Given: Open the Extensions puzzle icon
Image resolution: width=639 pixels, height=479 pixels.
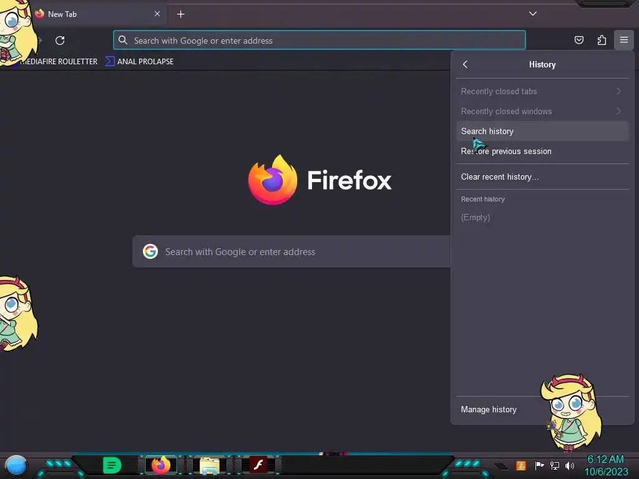Looking at the screenshot, I should [x=602, y=40].
